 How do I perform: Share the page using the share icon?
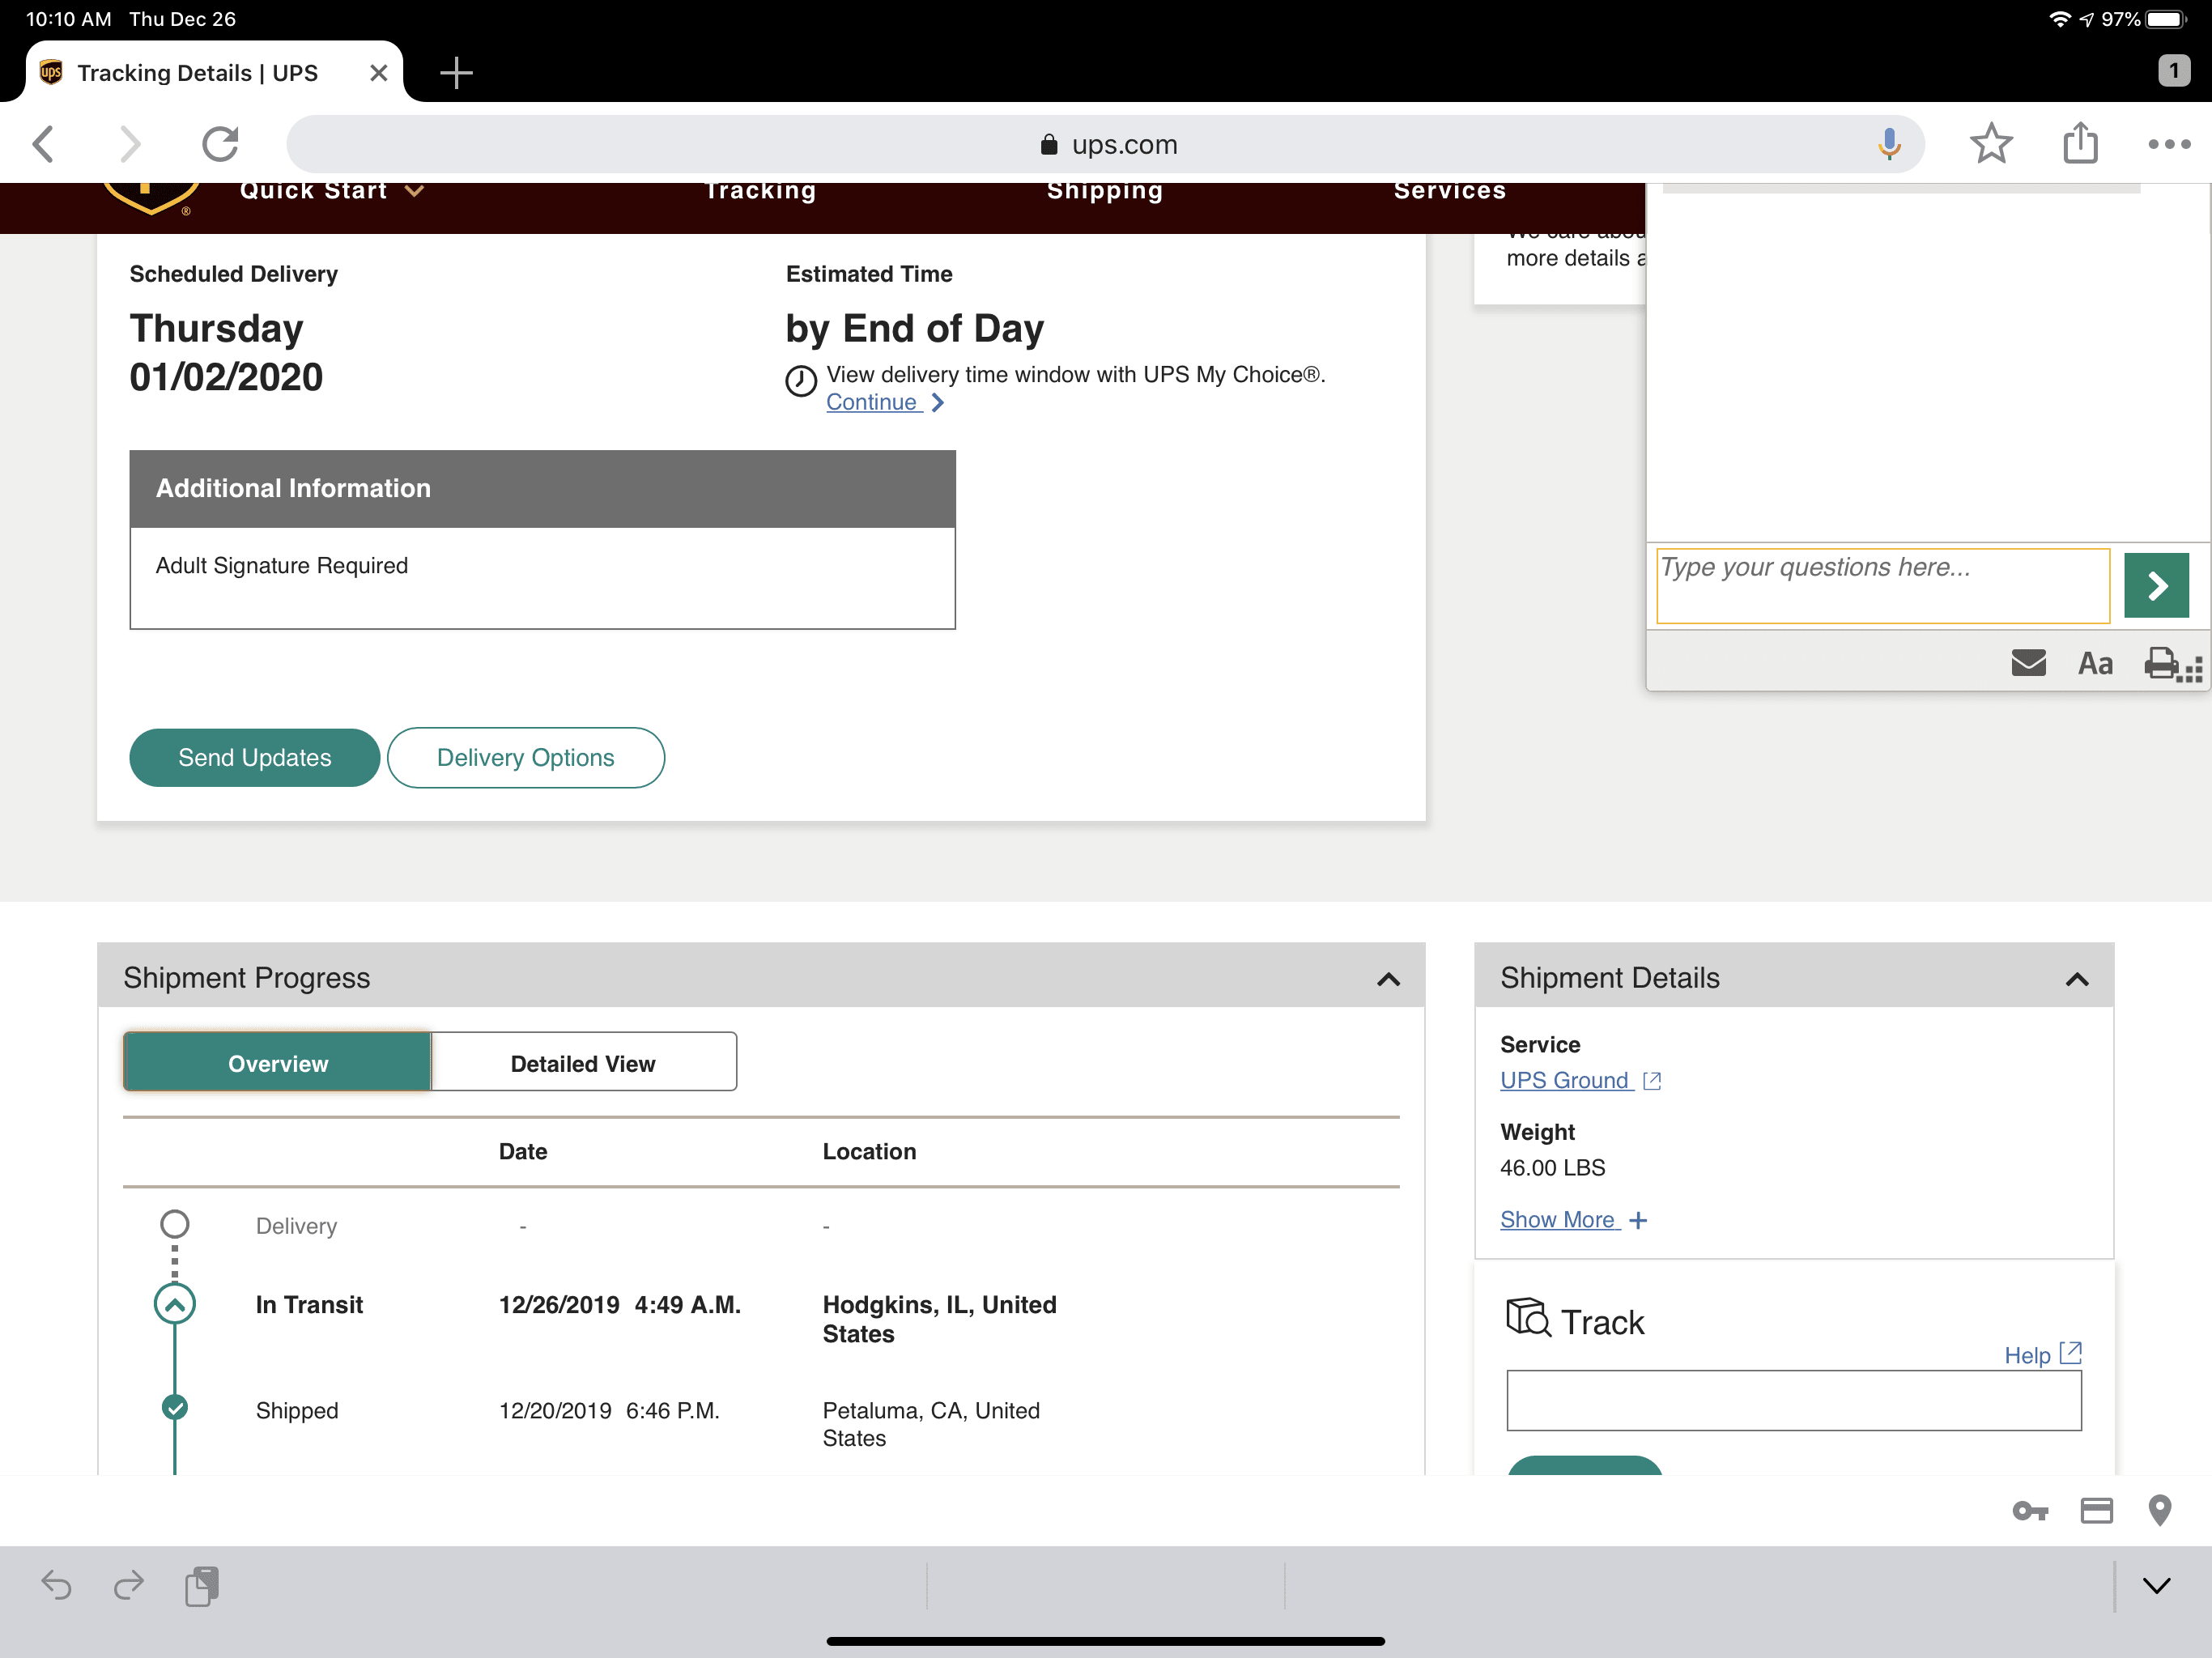tap(2080, 143)
